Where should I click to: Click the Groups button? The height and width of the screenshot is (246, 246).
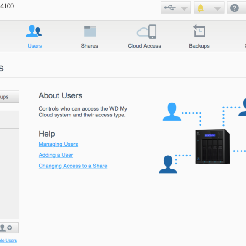point(9,97)
